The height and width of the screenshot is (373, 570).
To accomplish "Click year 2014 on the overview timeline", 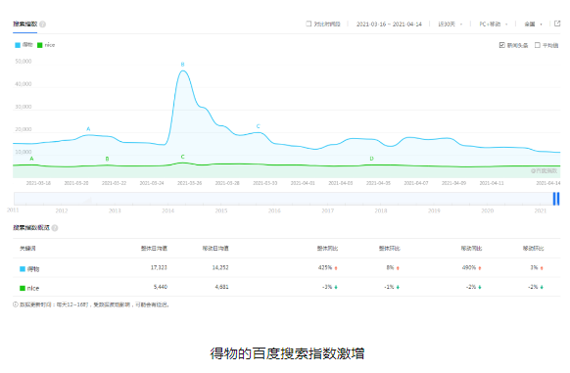I will 167,210.
